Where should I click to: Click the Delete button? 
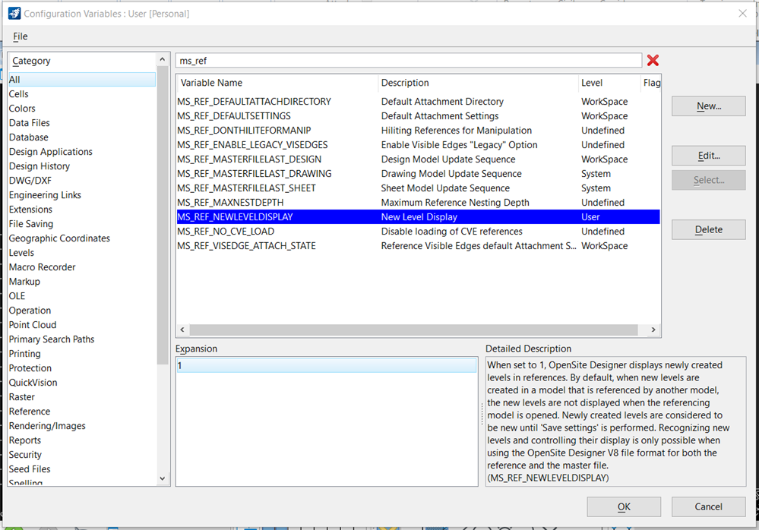(x=708, y=230)
